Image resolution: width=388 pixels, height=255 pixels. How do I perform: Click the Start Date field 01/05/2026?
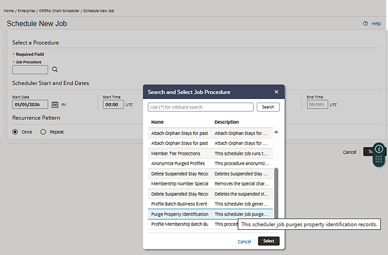coord(30,104)
